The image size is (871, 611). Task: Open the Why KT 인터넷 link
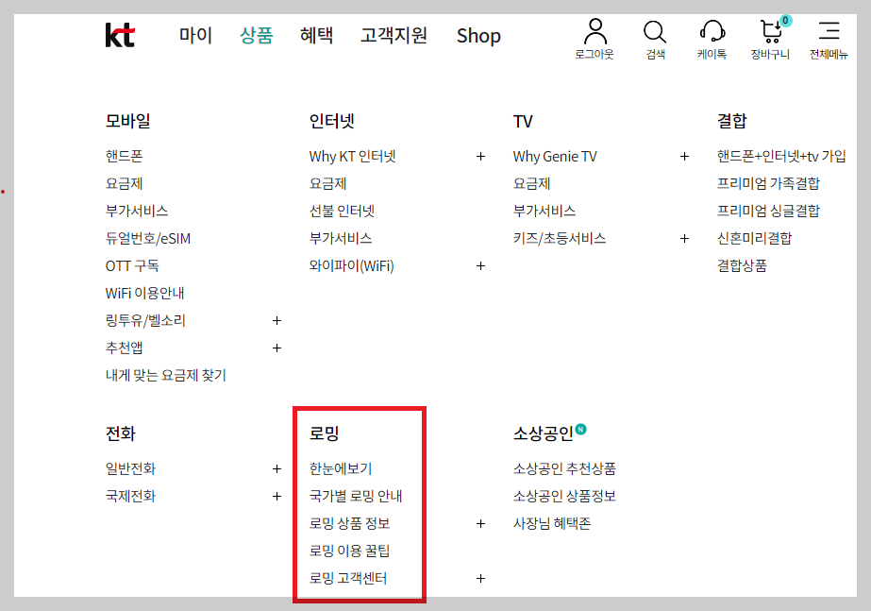pyautogui.click(x=352, y=156)
